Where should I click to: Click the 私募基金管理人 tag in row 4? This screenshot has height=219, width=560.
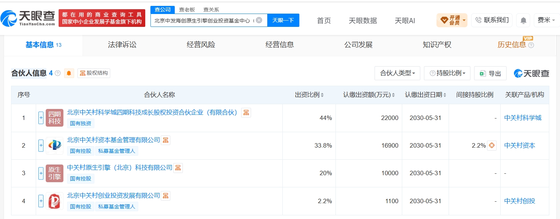[x=116, y=206]
